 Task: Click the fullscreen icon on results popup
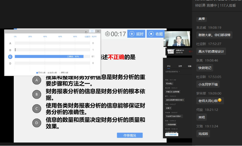[92, 31]
